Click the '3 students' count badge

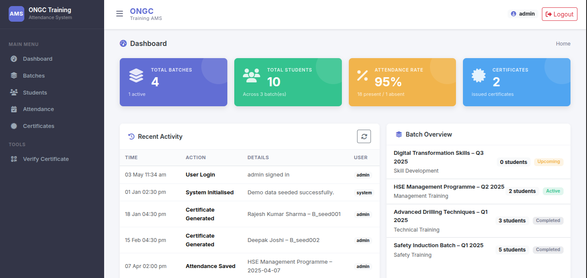click(512, 221)
